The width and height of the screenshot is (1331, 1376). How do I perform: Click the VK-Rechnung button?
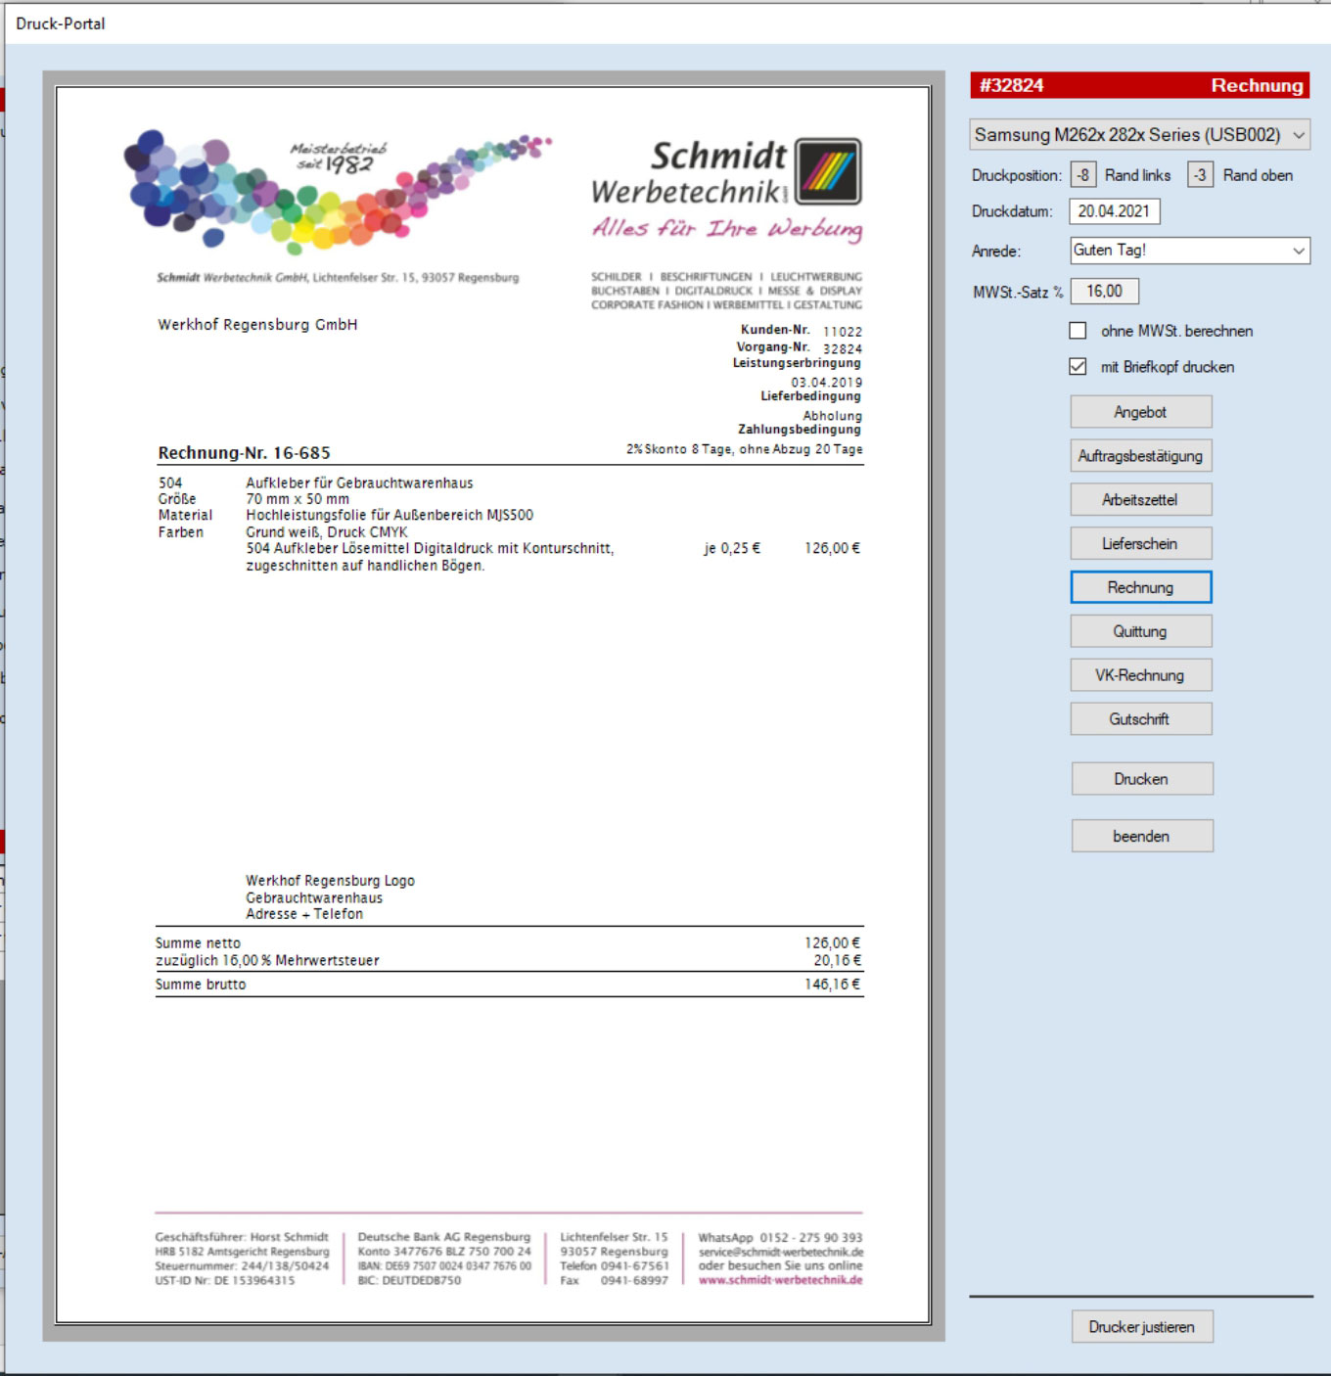coord(1140,675)
